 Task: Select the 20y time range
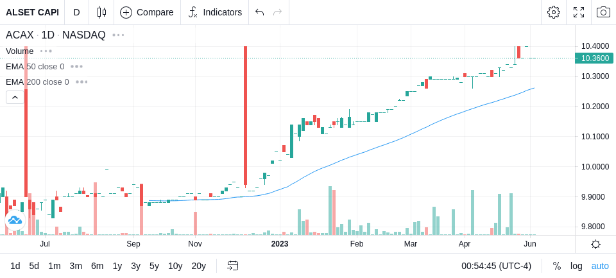[198, 266]
